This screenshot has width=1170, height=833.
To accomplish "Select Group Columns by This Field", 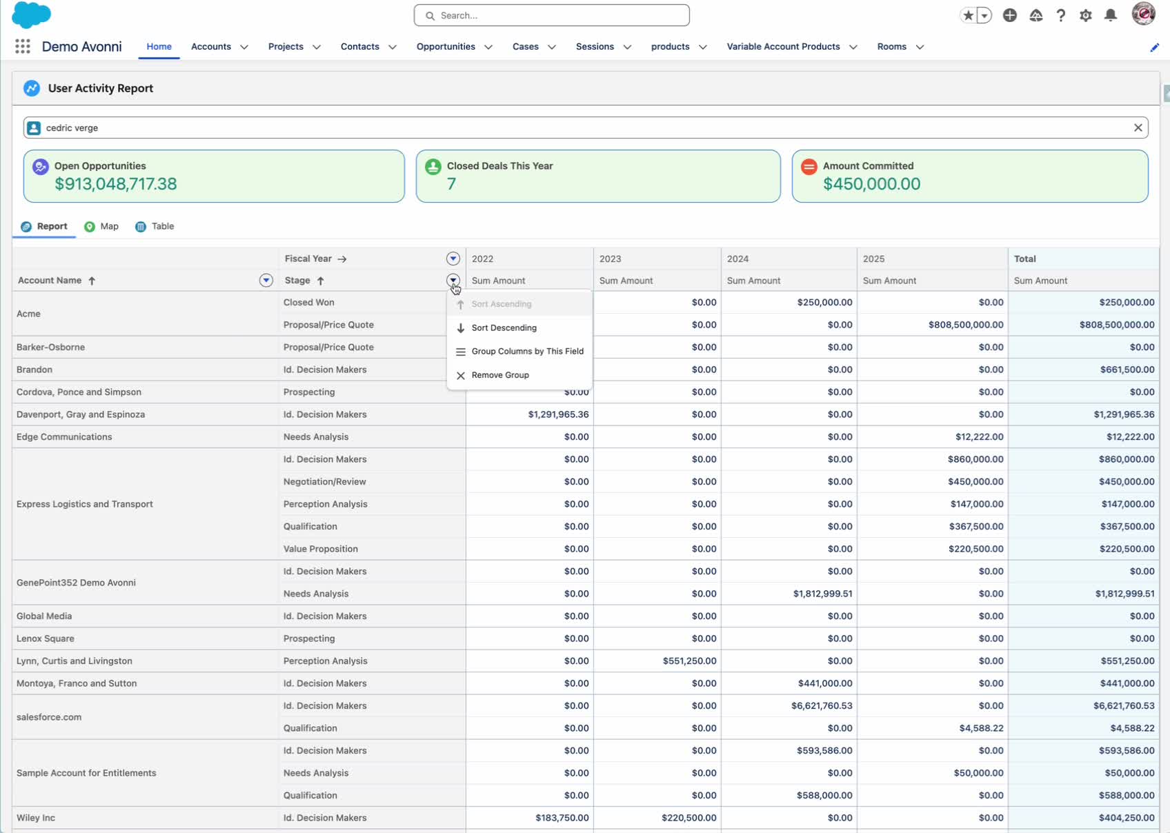I will click(x=519, y=351).
